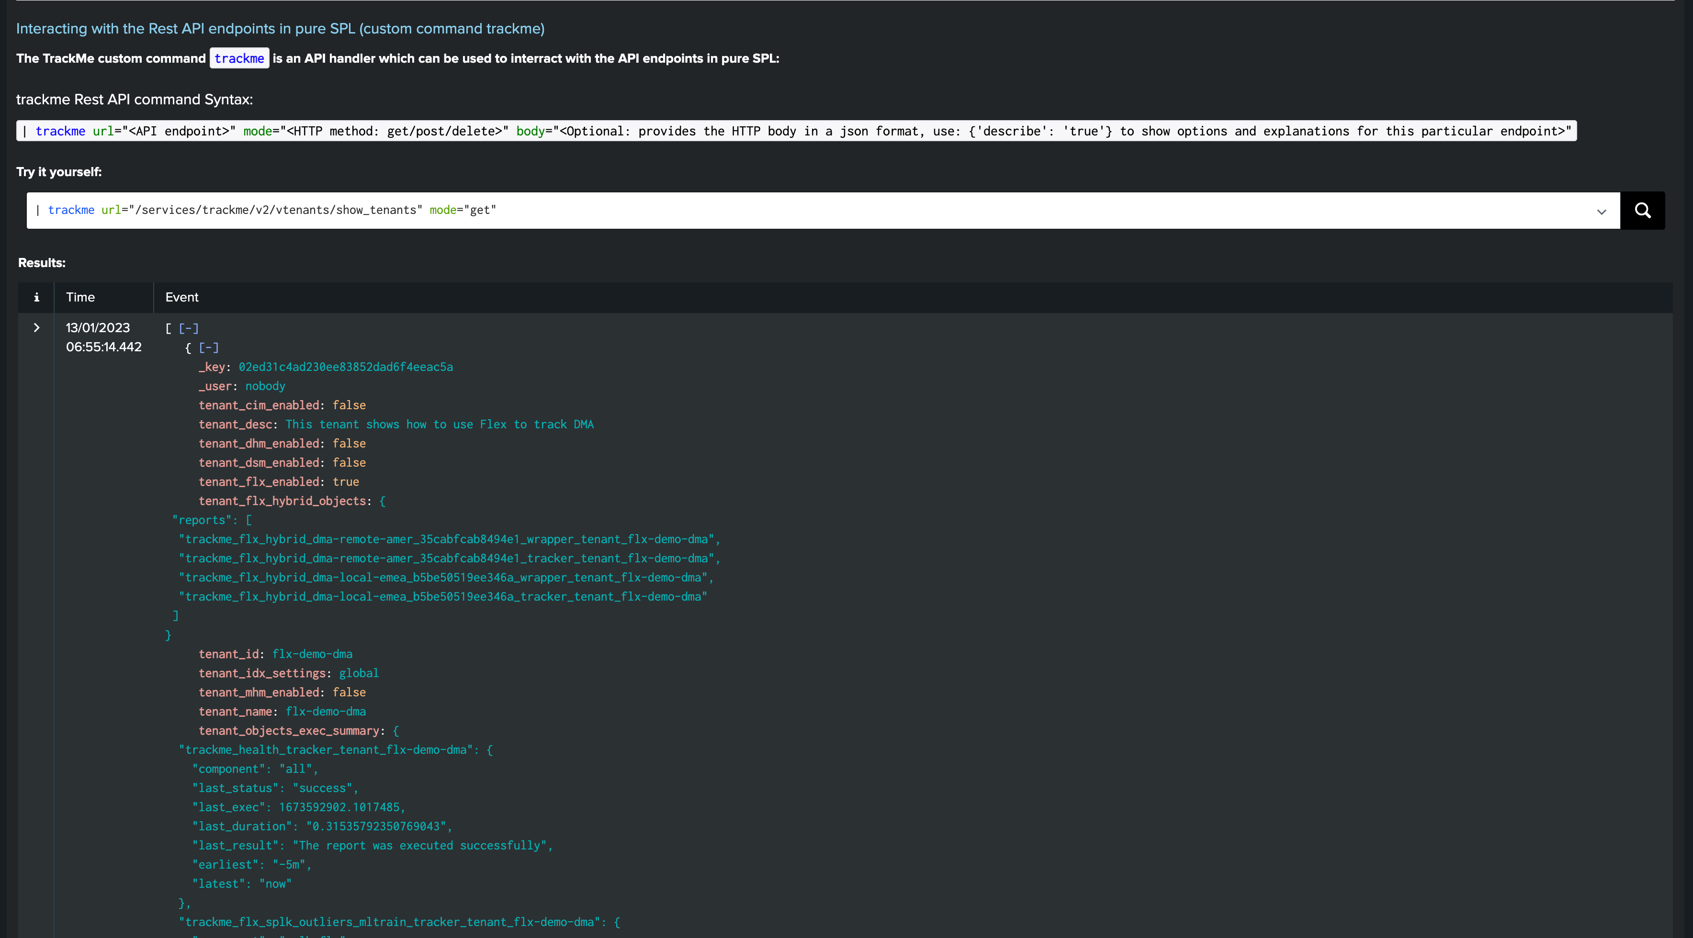Screen dimensions: 1693x938
Task: Select tenant_dsm_enabled false value
Action: coord(349,462)
